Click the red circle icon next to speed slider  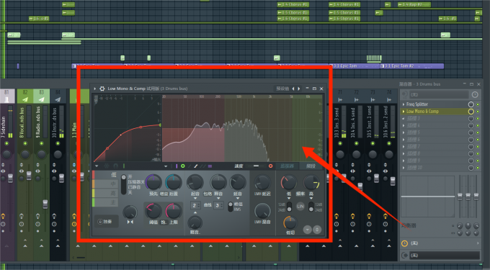pos(271,166)
